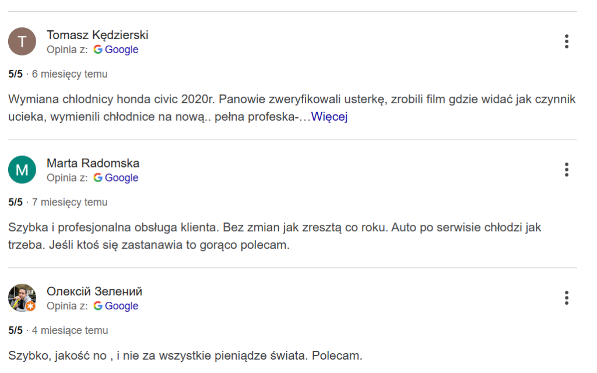Screen dimensions: 597x373
Task: Click reviewer name Marta Radomska
Action: click(x=93, y=163)
